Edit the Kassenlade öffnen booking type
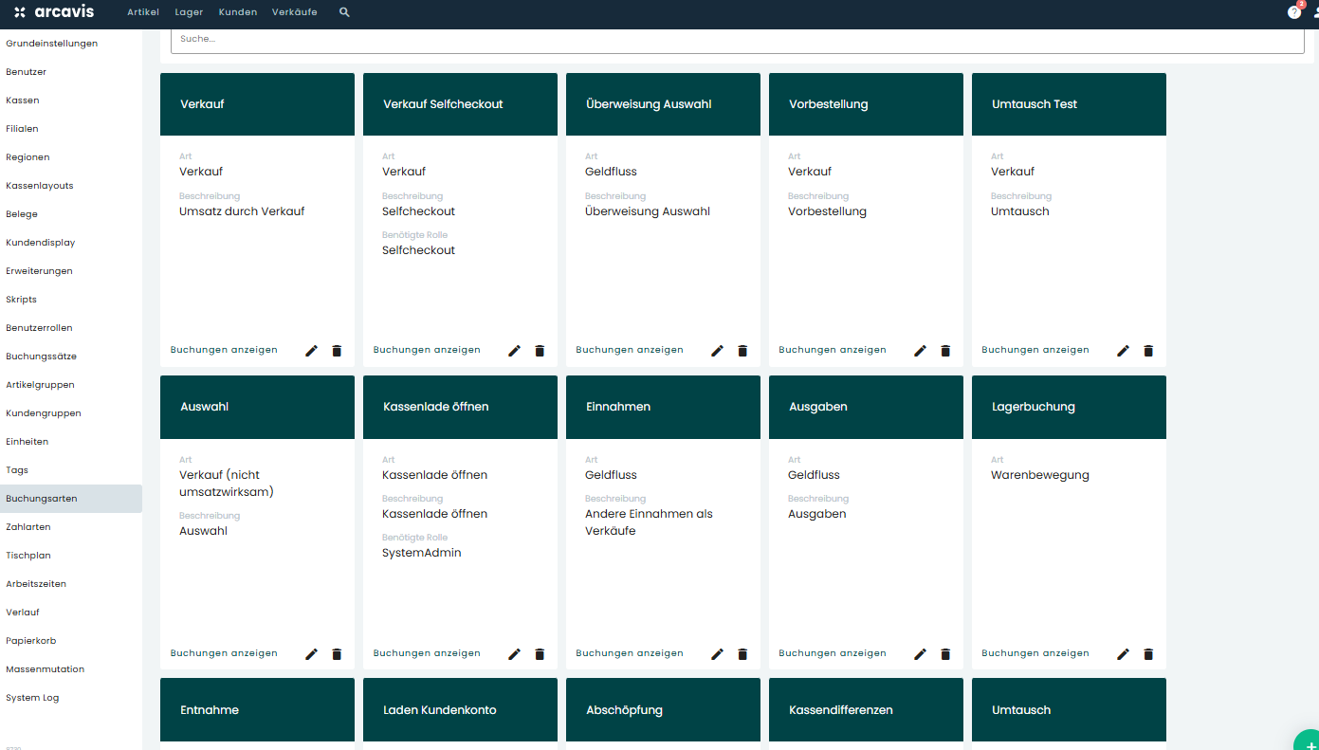This screenshot has width=1319, height=750. click(x=514, y=654)
